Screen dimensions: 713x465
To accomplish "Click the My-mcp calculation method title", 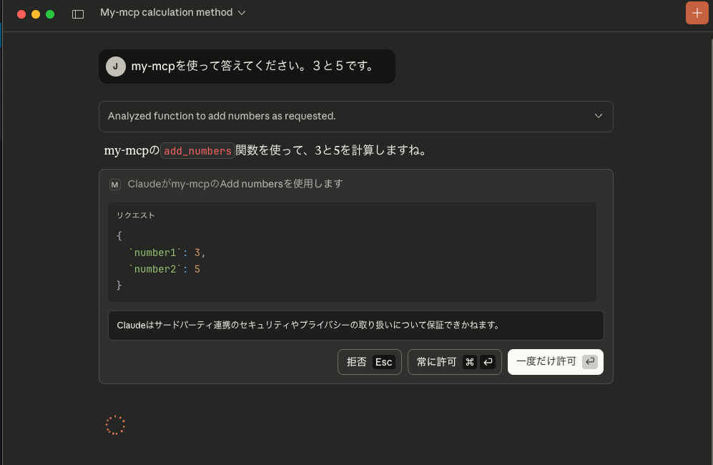I will pos(166,13).
